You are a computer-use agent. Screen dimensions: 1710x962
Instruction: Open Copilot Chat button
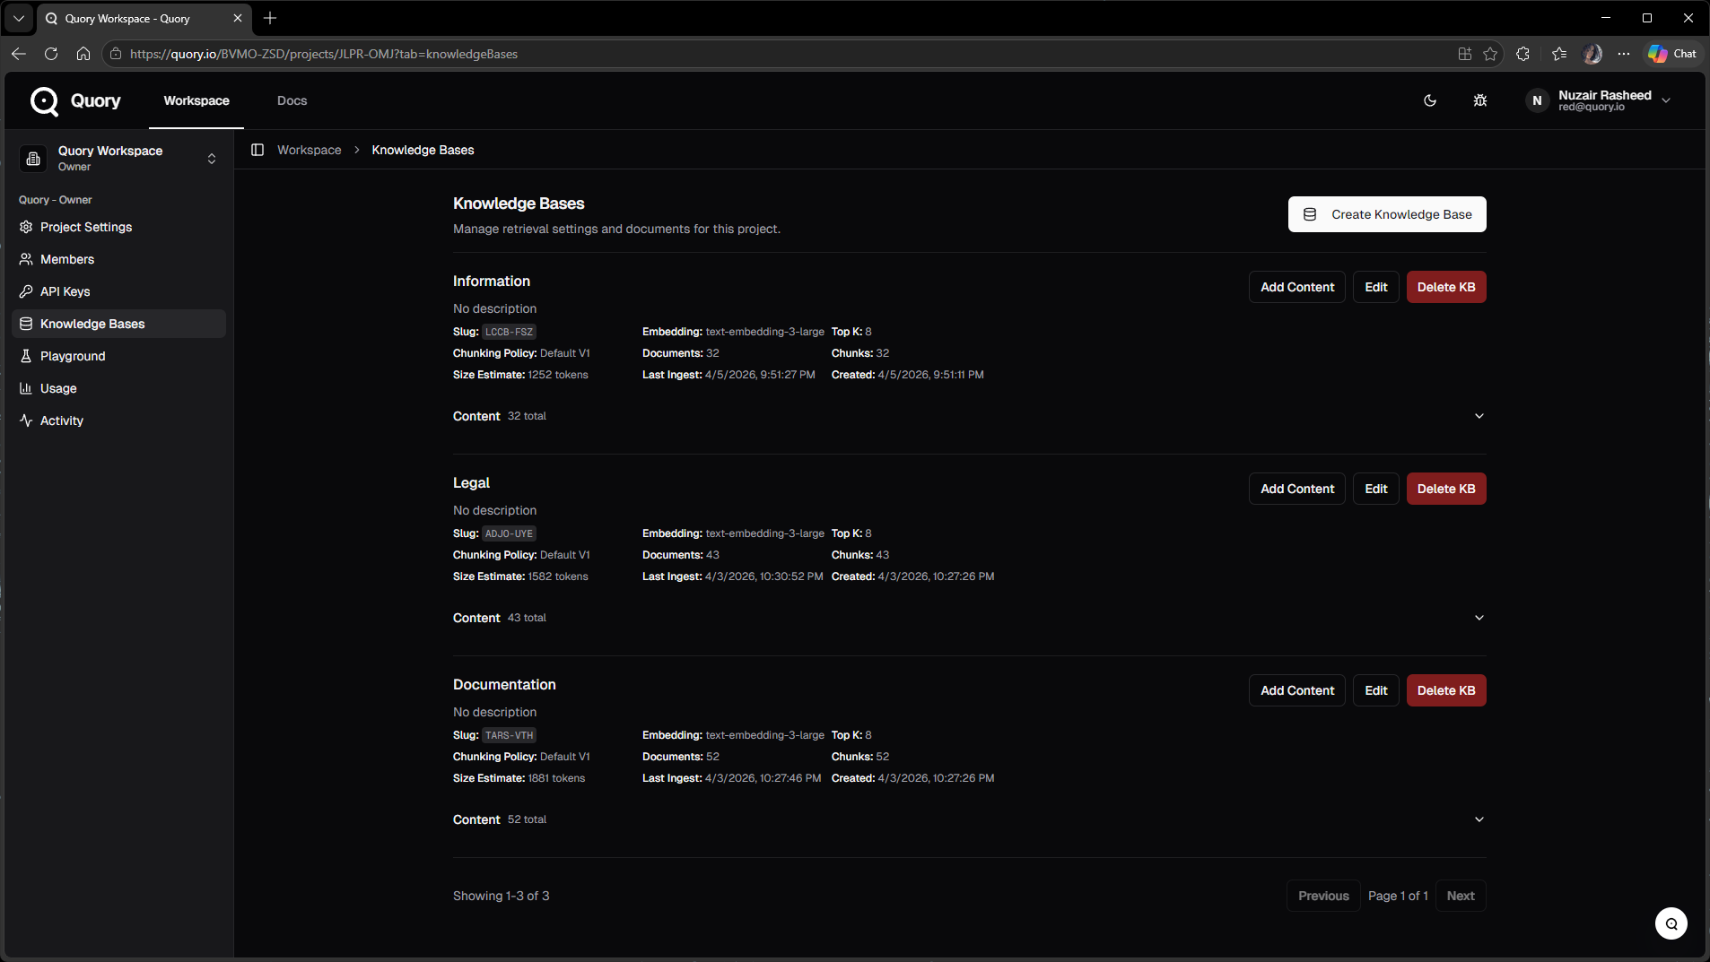(x=1672, y=54)
